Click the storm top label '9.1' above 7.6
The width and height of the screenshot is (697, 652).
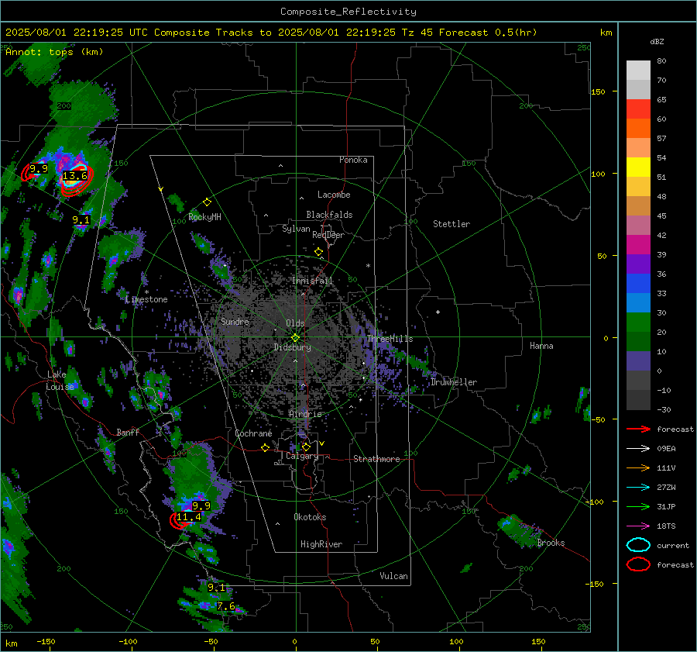pos(217,588)
